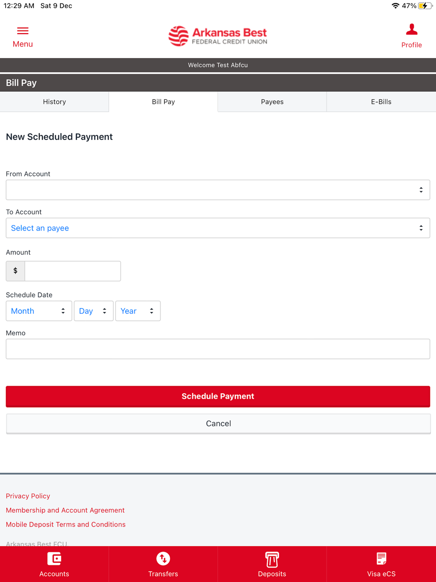Open Transfers from bottom bar
Image resolution: width=436 pixels, height=582 pixels.
point(163,565)
